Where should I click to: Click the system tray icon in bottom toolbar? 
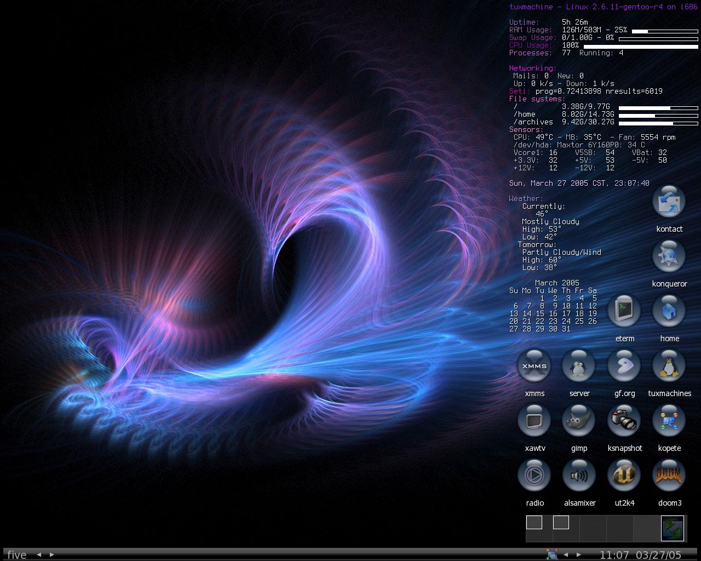[552, 554]
